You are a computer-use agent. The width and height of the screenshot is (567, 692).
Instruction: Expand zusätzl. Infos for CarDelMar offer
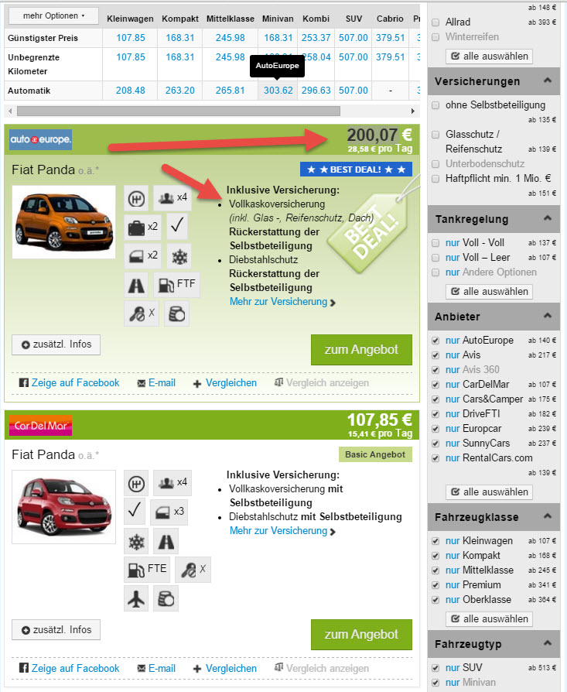coord(56,630)
